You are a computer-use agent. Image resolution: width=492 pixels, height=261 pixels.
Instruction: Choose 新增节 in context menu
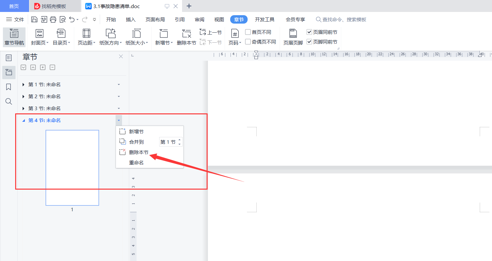coord(149,131)
